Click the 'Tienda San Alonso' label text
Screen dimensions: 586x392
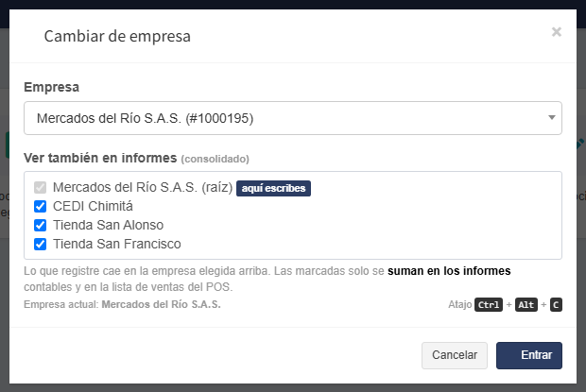[109, 225]
